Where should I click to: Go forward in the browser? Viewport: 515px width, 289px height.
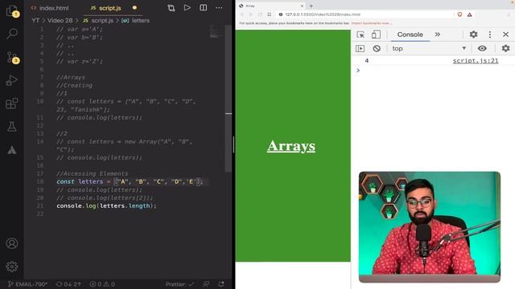[x=250, y=14]
